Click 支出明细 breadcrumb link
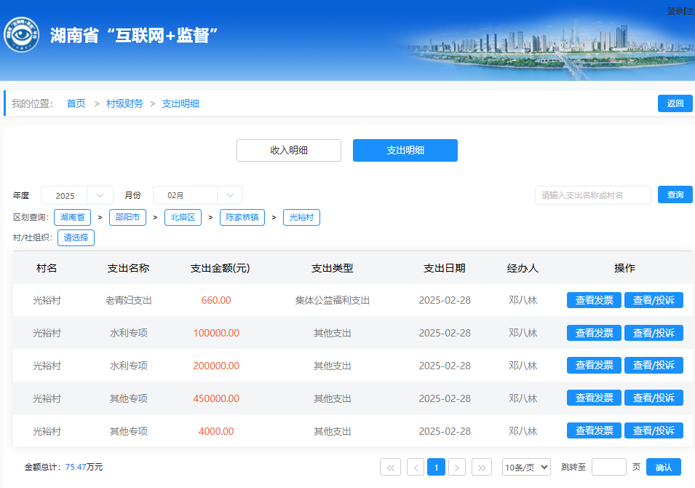This screenshot has width=695, height=488. [180, 103]
